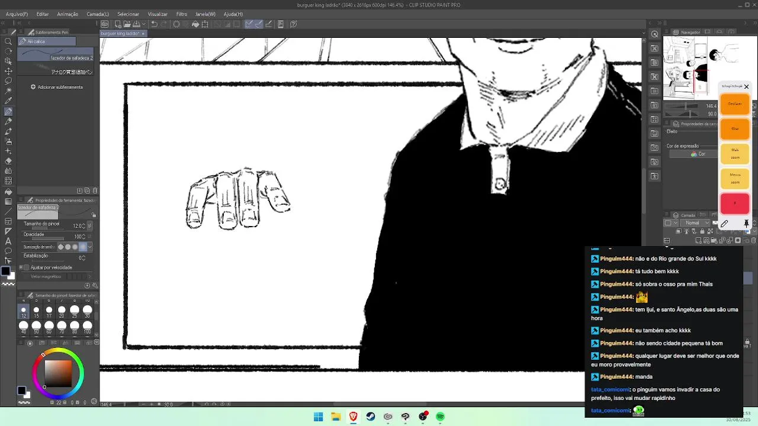Click the Fill icon in command bar
The height and width of the screenshot is (426, 758).
point(195,24)
